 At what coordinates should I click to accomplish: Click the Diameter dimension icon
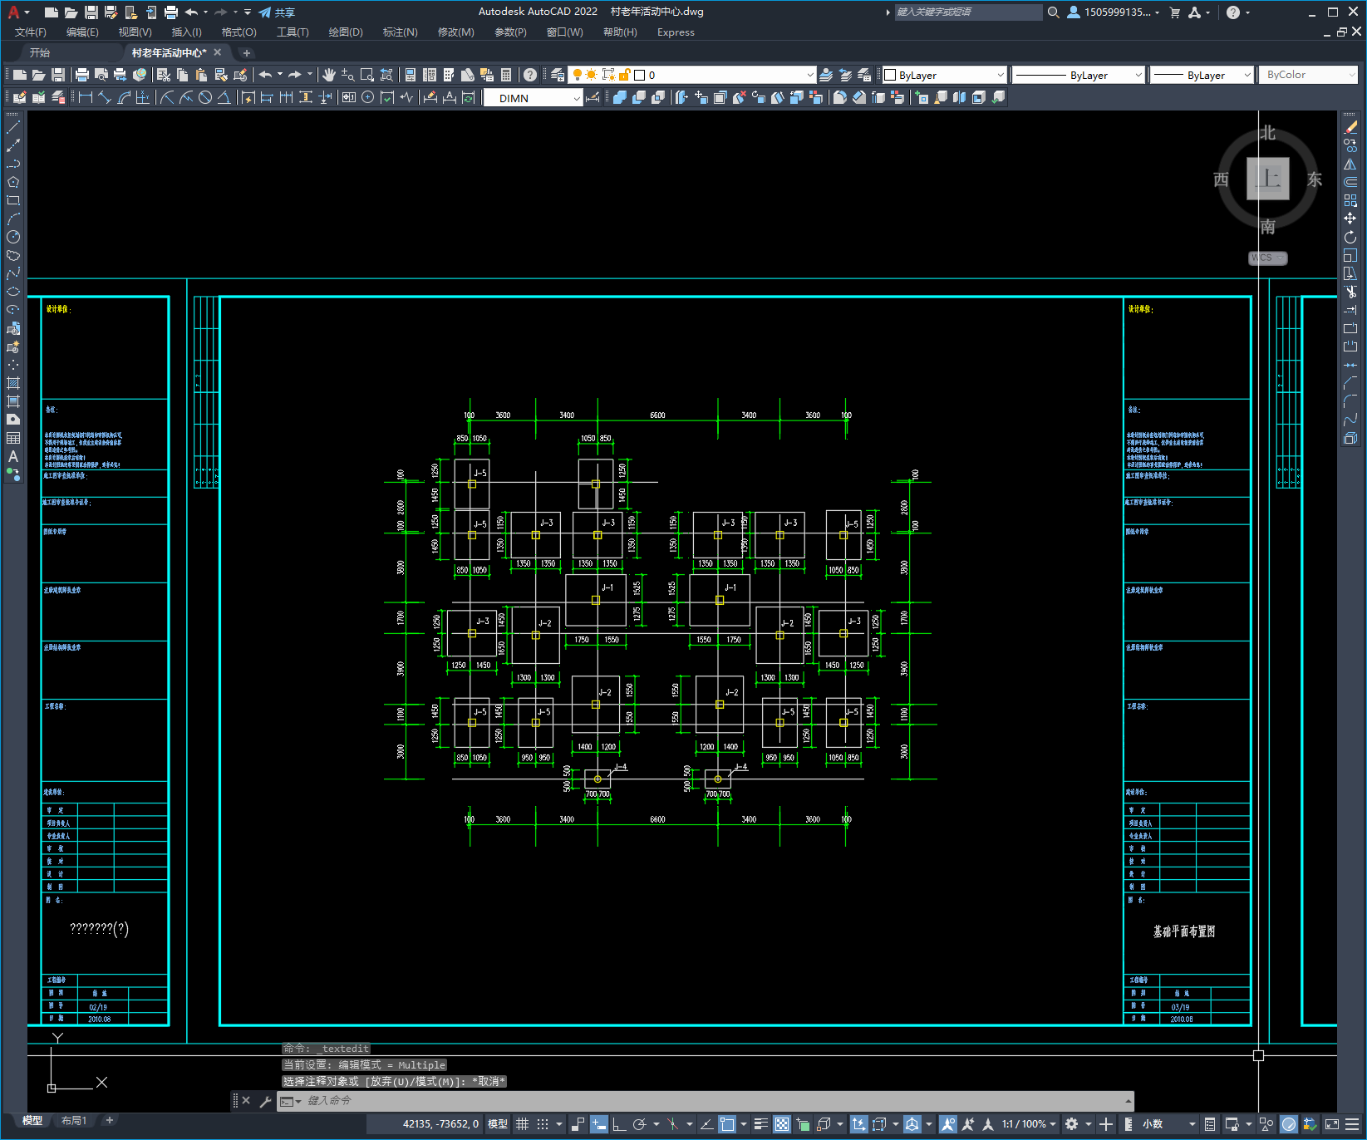point(204,98)
